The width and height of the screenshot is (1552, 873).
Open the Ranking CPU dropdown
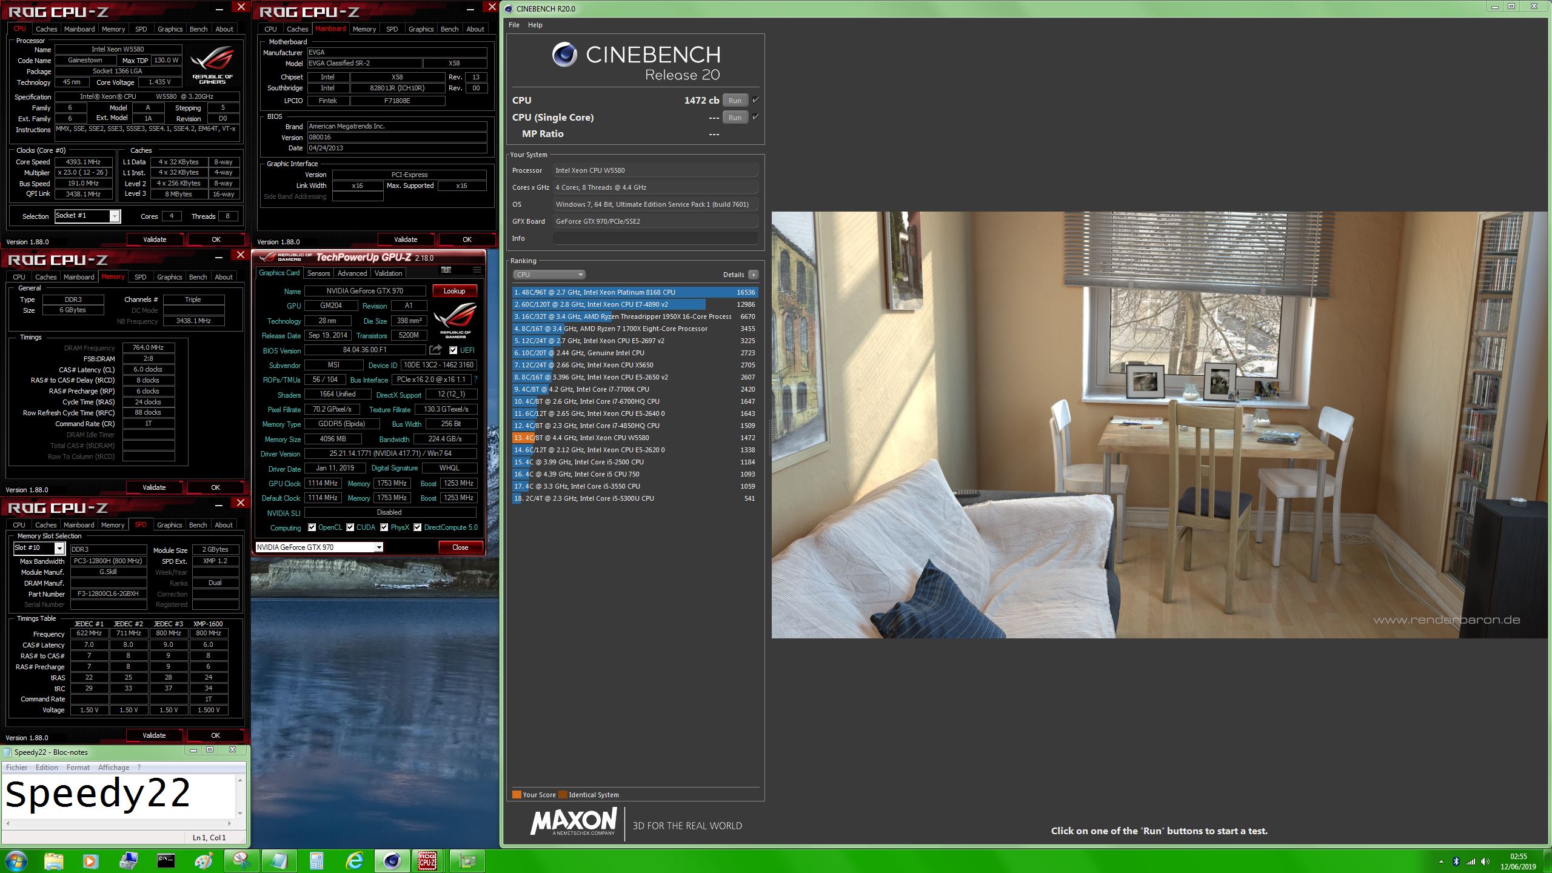click(549, 275)
